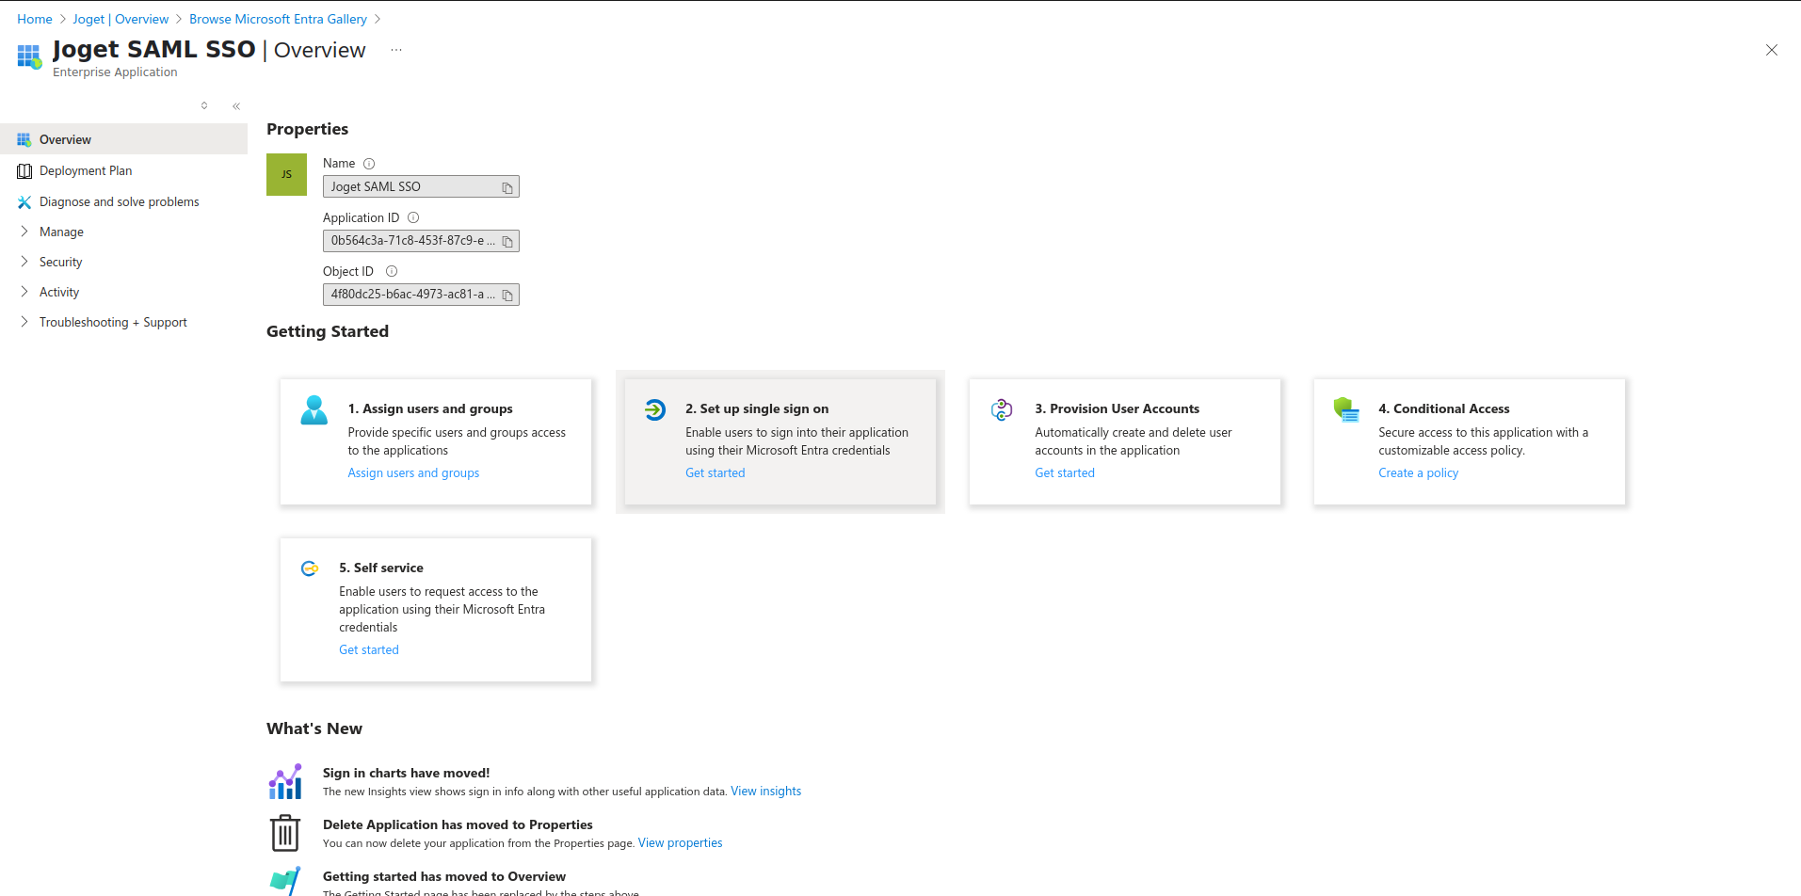Image resolution: width=1801 pixels, height=896 pixels.
Task: Expand the Activity menu group
Action: pos(59,292)
